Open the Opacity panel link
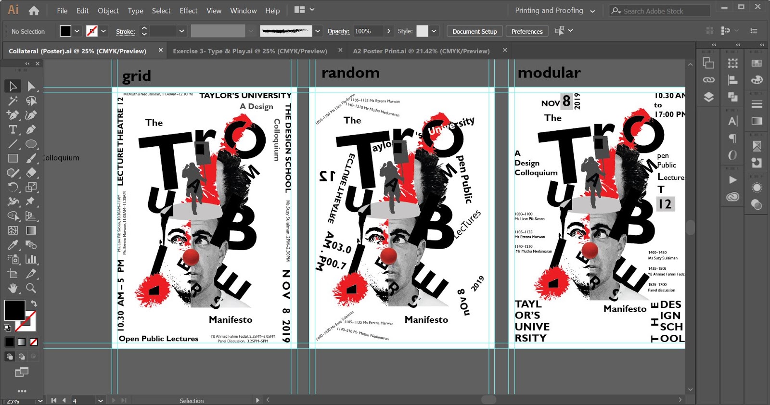Image resolution: width=770 pixels, height=405 pixels. click(338, 31)
